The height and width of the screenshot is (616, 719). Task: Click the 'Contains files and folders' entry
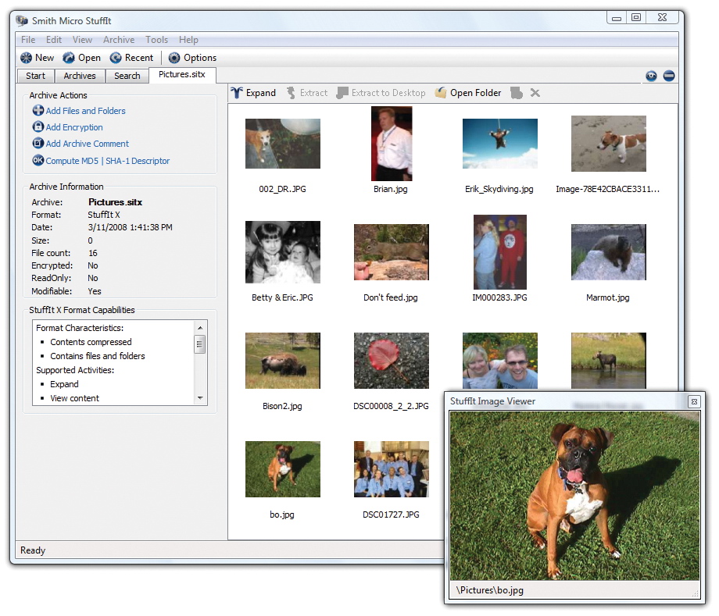(97, 356)
